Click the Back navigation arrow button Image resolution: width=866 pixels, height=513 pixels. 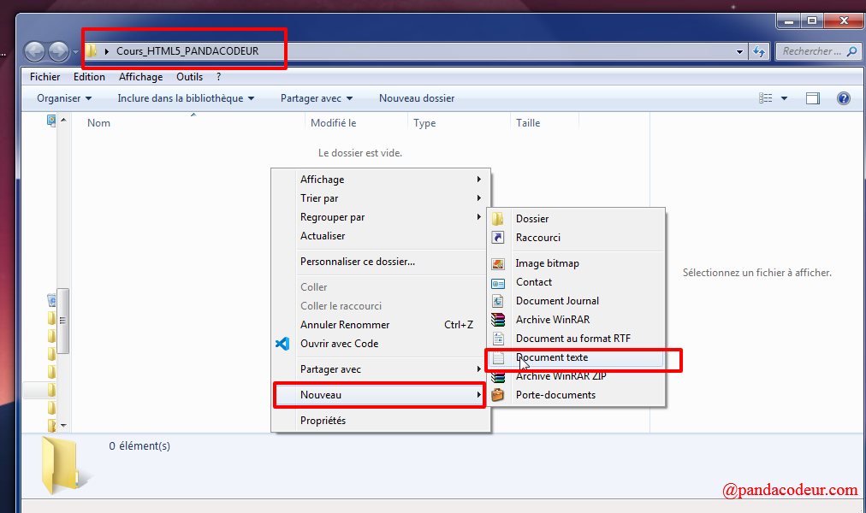coord(34,52)
